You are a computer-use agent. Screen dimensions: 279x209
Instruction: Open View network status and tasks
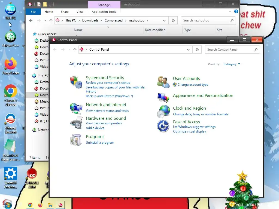[x=107, y=111]
